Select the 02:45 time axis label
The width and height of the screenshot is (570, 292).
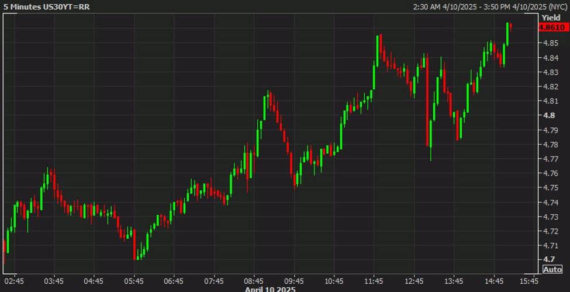14,280
